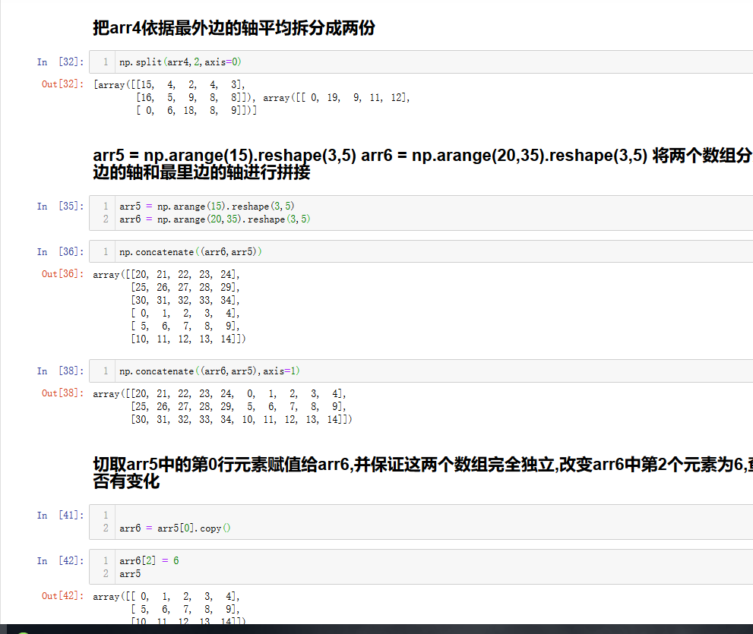The height and width of the screenshot is (634, 753).
Task: Click row [10, 11, 12, 13, 14]]) in Out[36]
Action: (188, 339)
